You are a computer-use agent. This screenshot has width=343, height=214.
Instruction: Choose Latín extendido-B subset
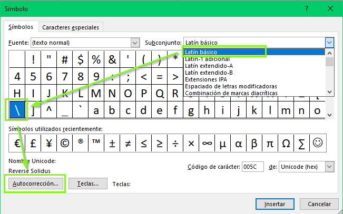[254, 73]
